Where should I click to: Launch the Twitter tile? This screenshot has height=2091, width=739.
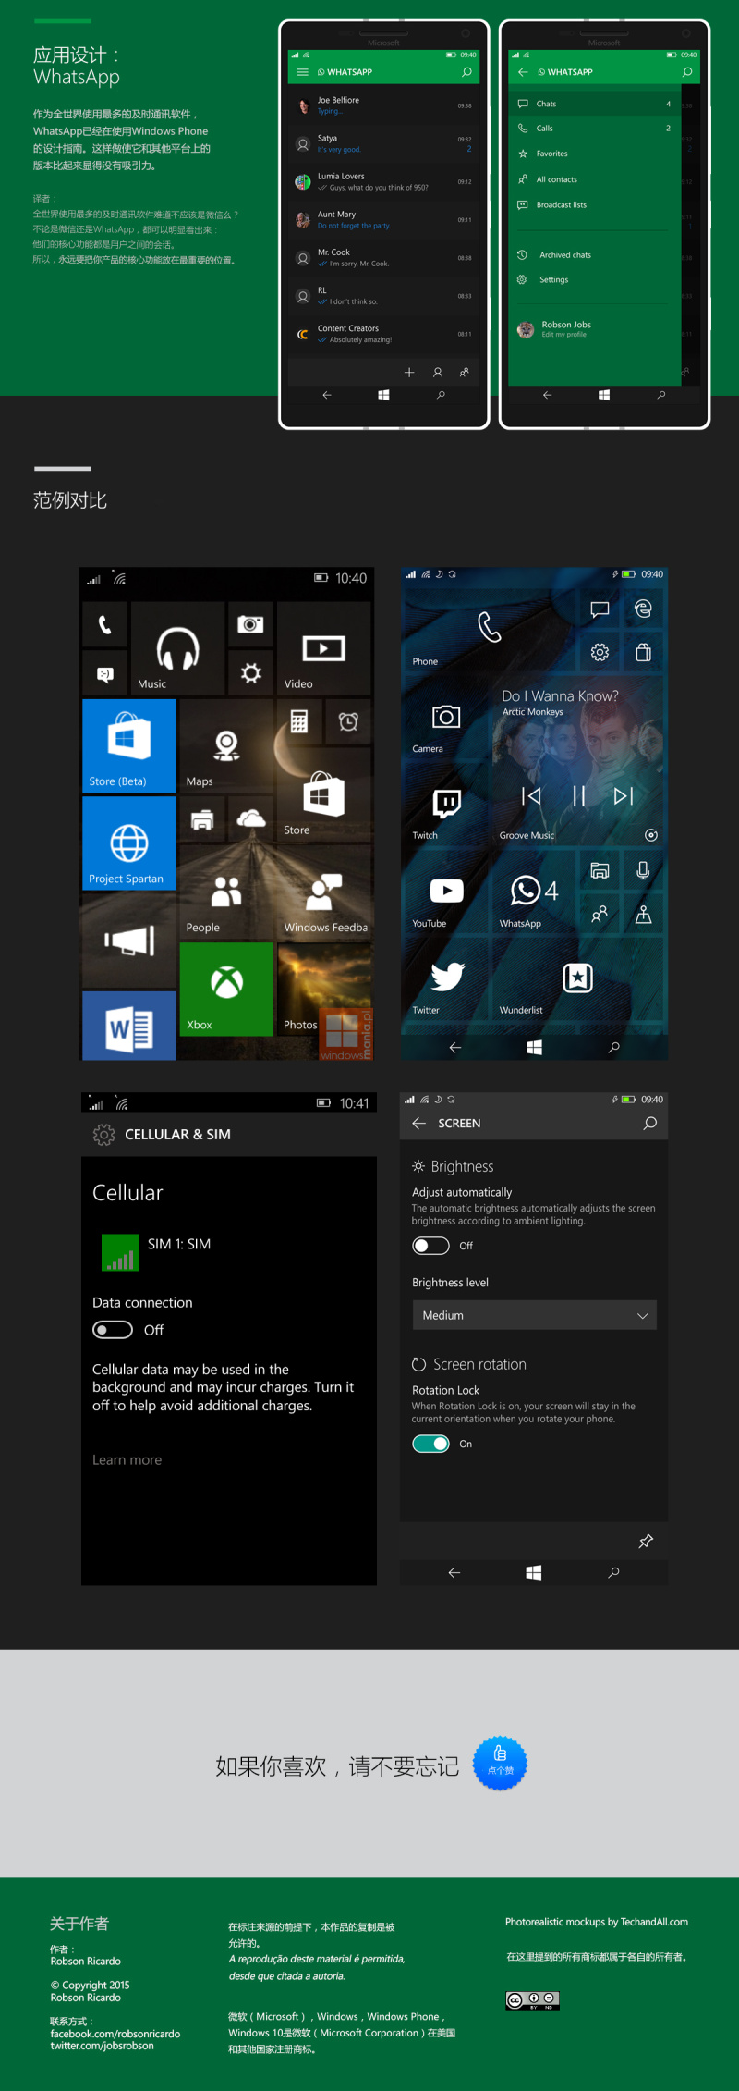(x=446, y=978)
